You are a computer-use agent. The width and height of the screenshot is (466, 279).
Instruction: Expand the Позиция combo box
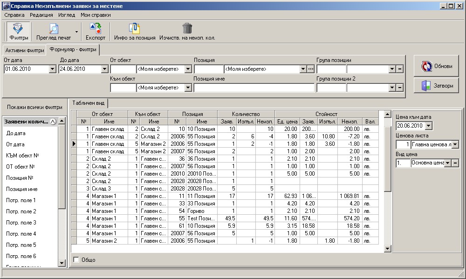pyautogui.click(x=303, y=69)
